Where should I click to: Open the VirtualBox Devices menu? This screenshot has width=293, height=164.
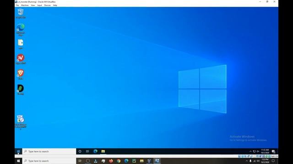click(x=48, y=5)
